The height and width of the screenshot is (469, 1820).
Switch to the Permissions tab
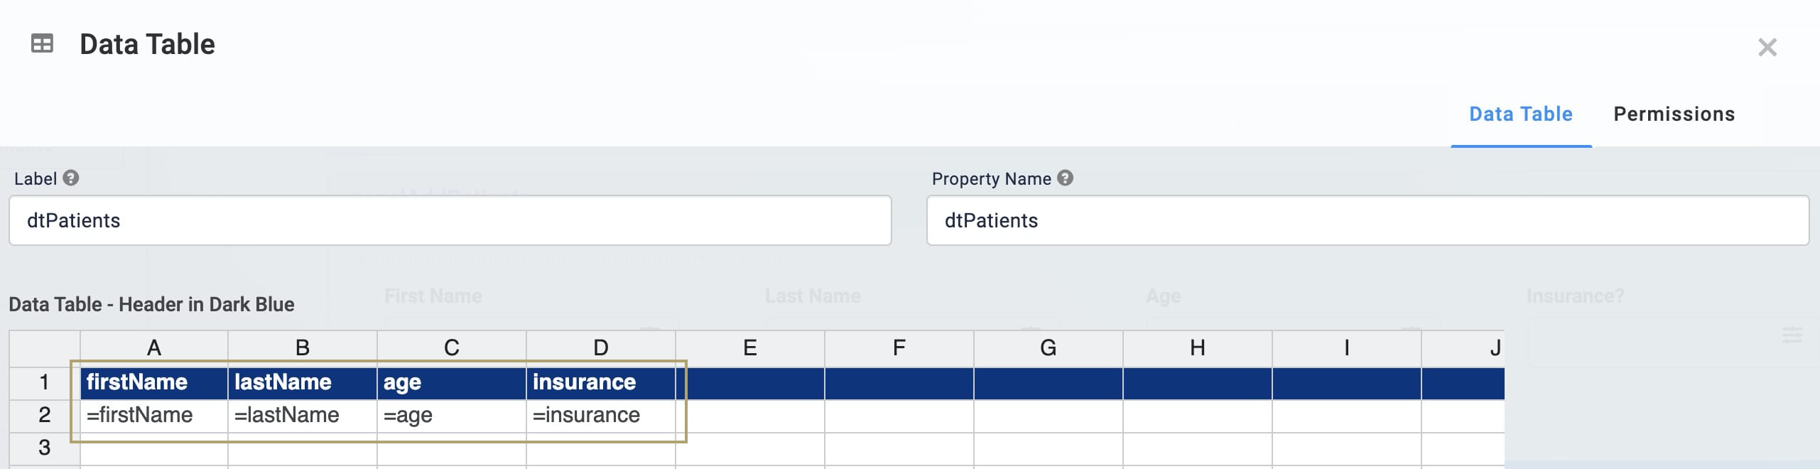1674,114
